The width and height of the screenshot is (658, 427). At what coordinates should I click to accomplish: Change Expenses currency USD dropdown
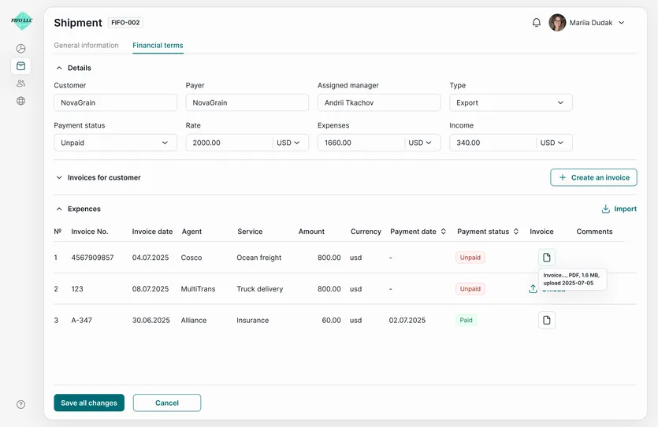420,143
